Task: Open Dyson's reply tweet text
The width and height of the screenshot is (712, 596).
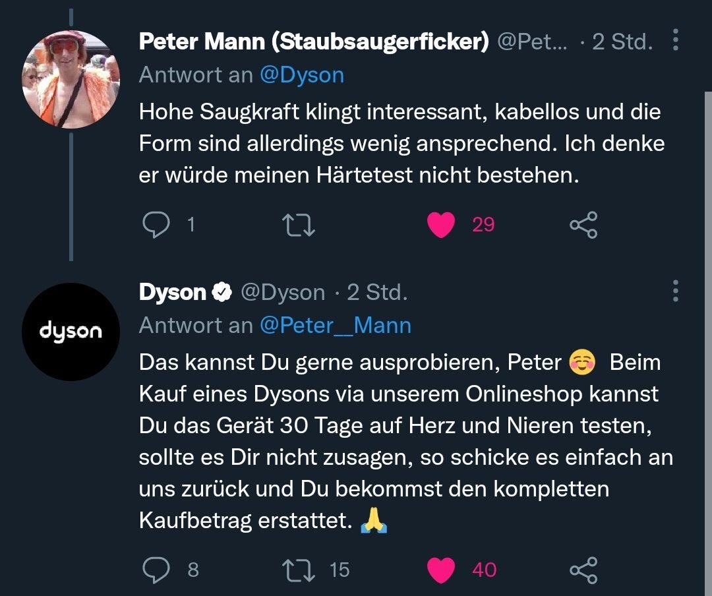Action: coord(399,442)
